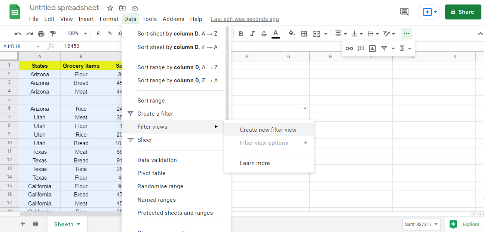Expand the Sum: 337317 dropdown
Image resolution: width=484 pixels, height=232 pixels.
coord(422,225)
